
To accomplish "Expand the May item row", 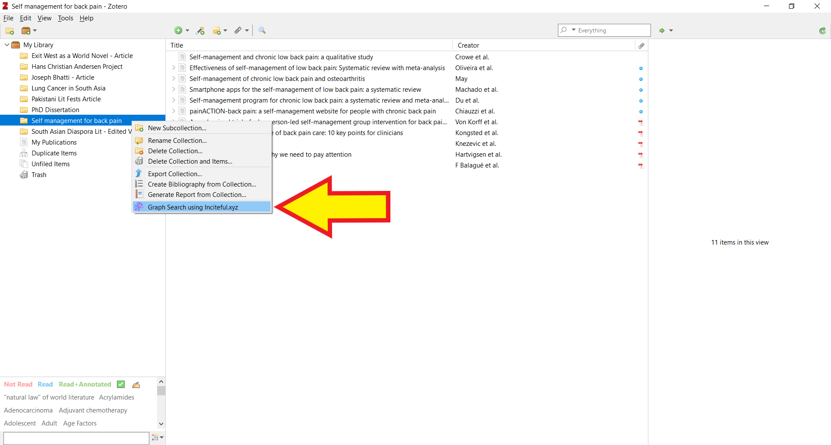I will click(174, 79).
